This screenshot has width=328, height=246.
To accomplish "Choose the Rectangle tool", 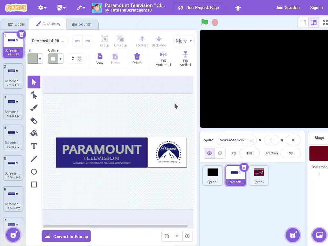I will 34,184.
